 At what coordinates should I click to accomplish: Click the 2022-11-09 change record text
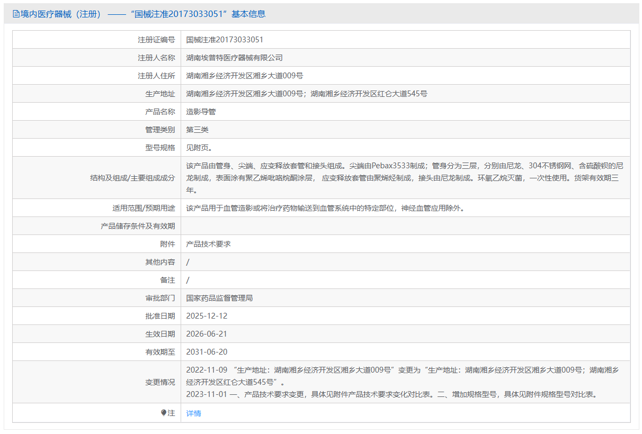pyautogui.click(x=403, y=376)
